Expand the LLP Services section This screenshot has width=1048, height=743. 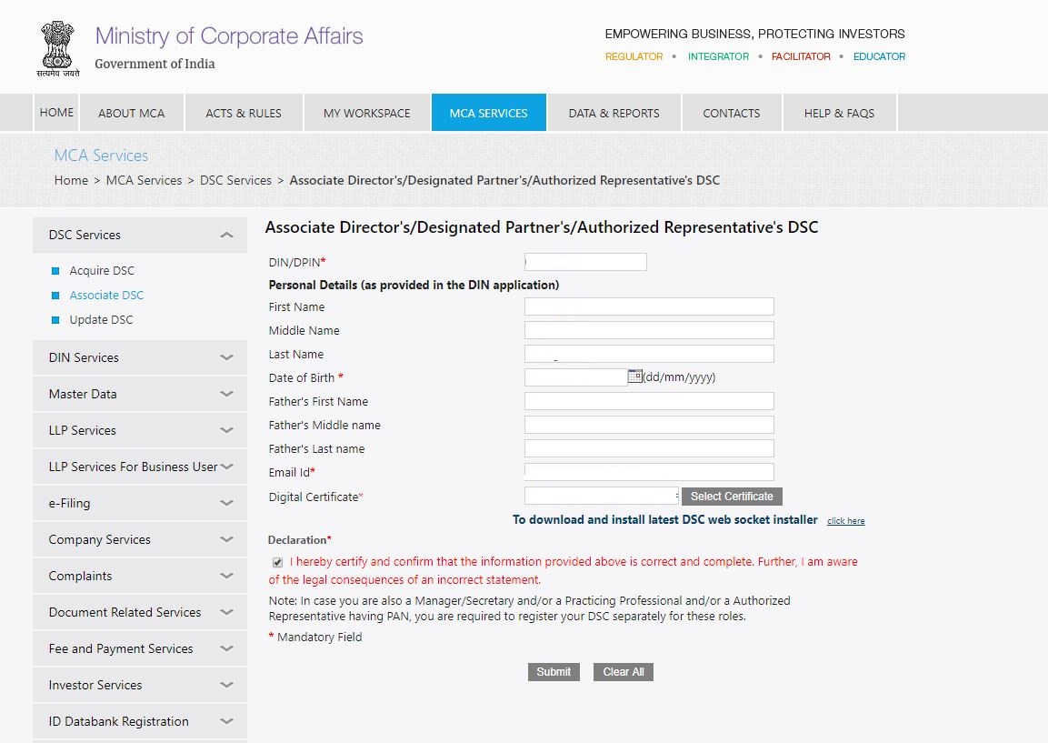pyautogui.click(x=226, y=431)
